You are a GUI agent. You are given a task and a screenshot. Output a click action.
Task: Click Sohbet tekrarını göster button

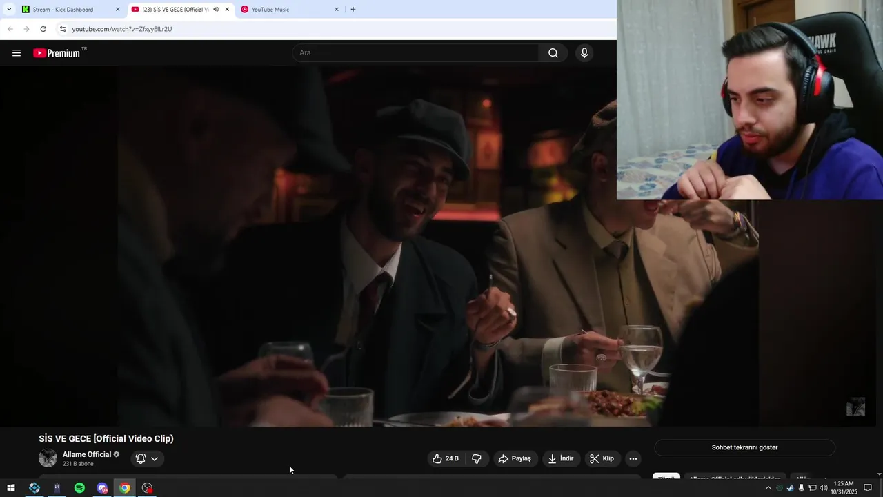[x=744, y=447]
